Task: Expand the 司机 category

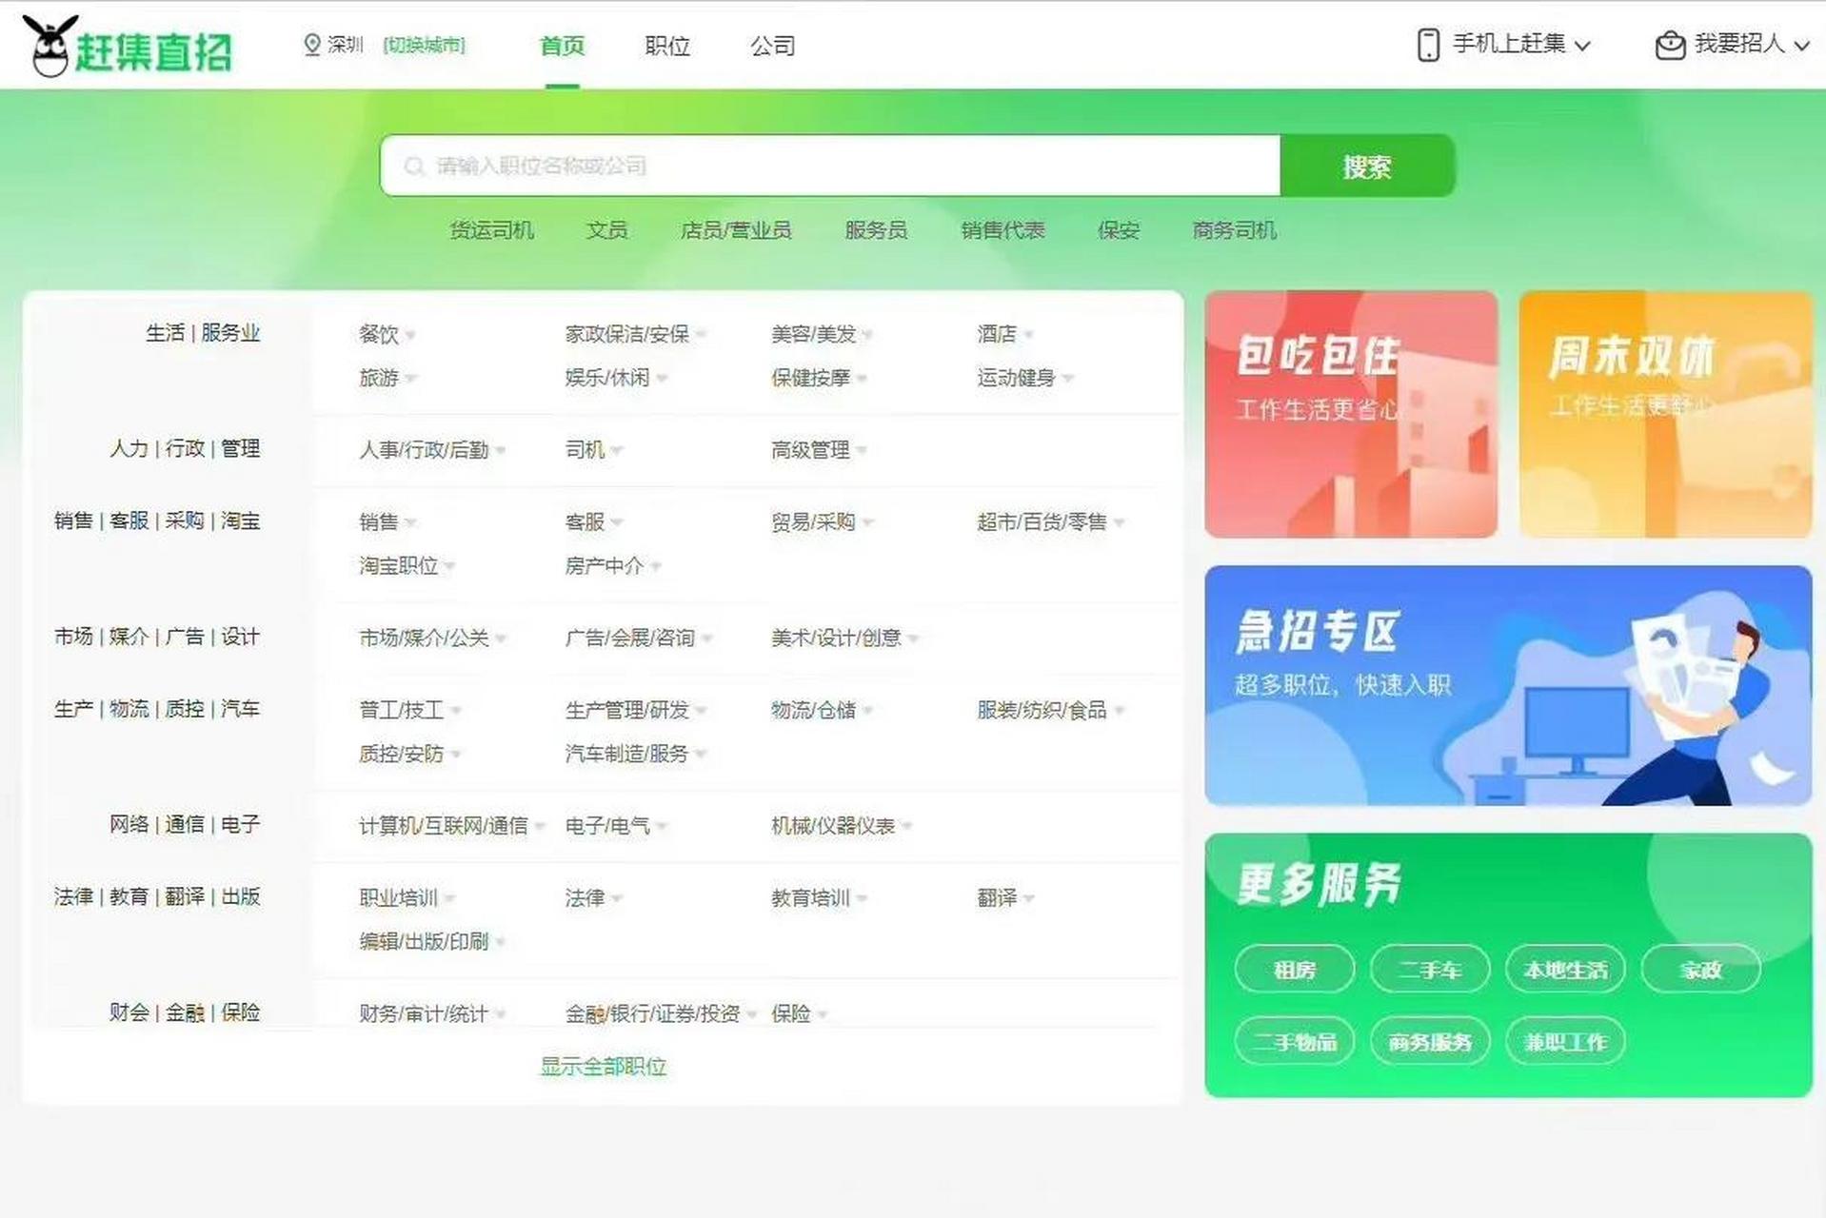Action: click(593, 450)
